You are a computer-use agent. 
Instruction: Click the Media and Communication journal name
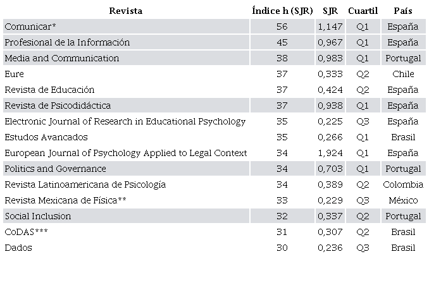pos(61,58)
